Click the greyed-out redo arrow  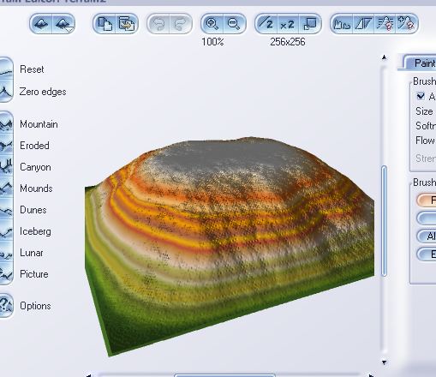[x=181, y=24]
